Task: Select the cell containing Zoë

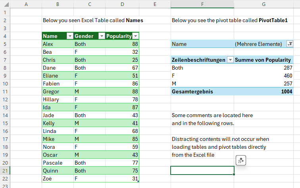Action: (x=57, y=179)
